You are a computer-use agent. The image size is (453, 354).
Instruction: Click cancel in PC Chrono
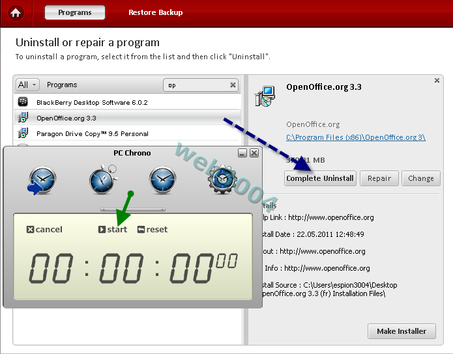(44, 229)
